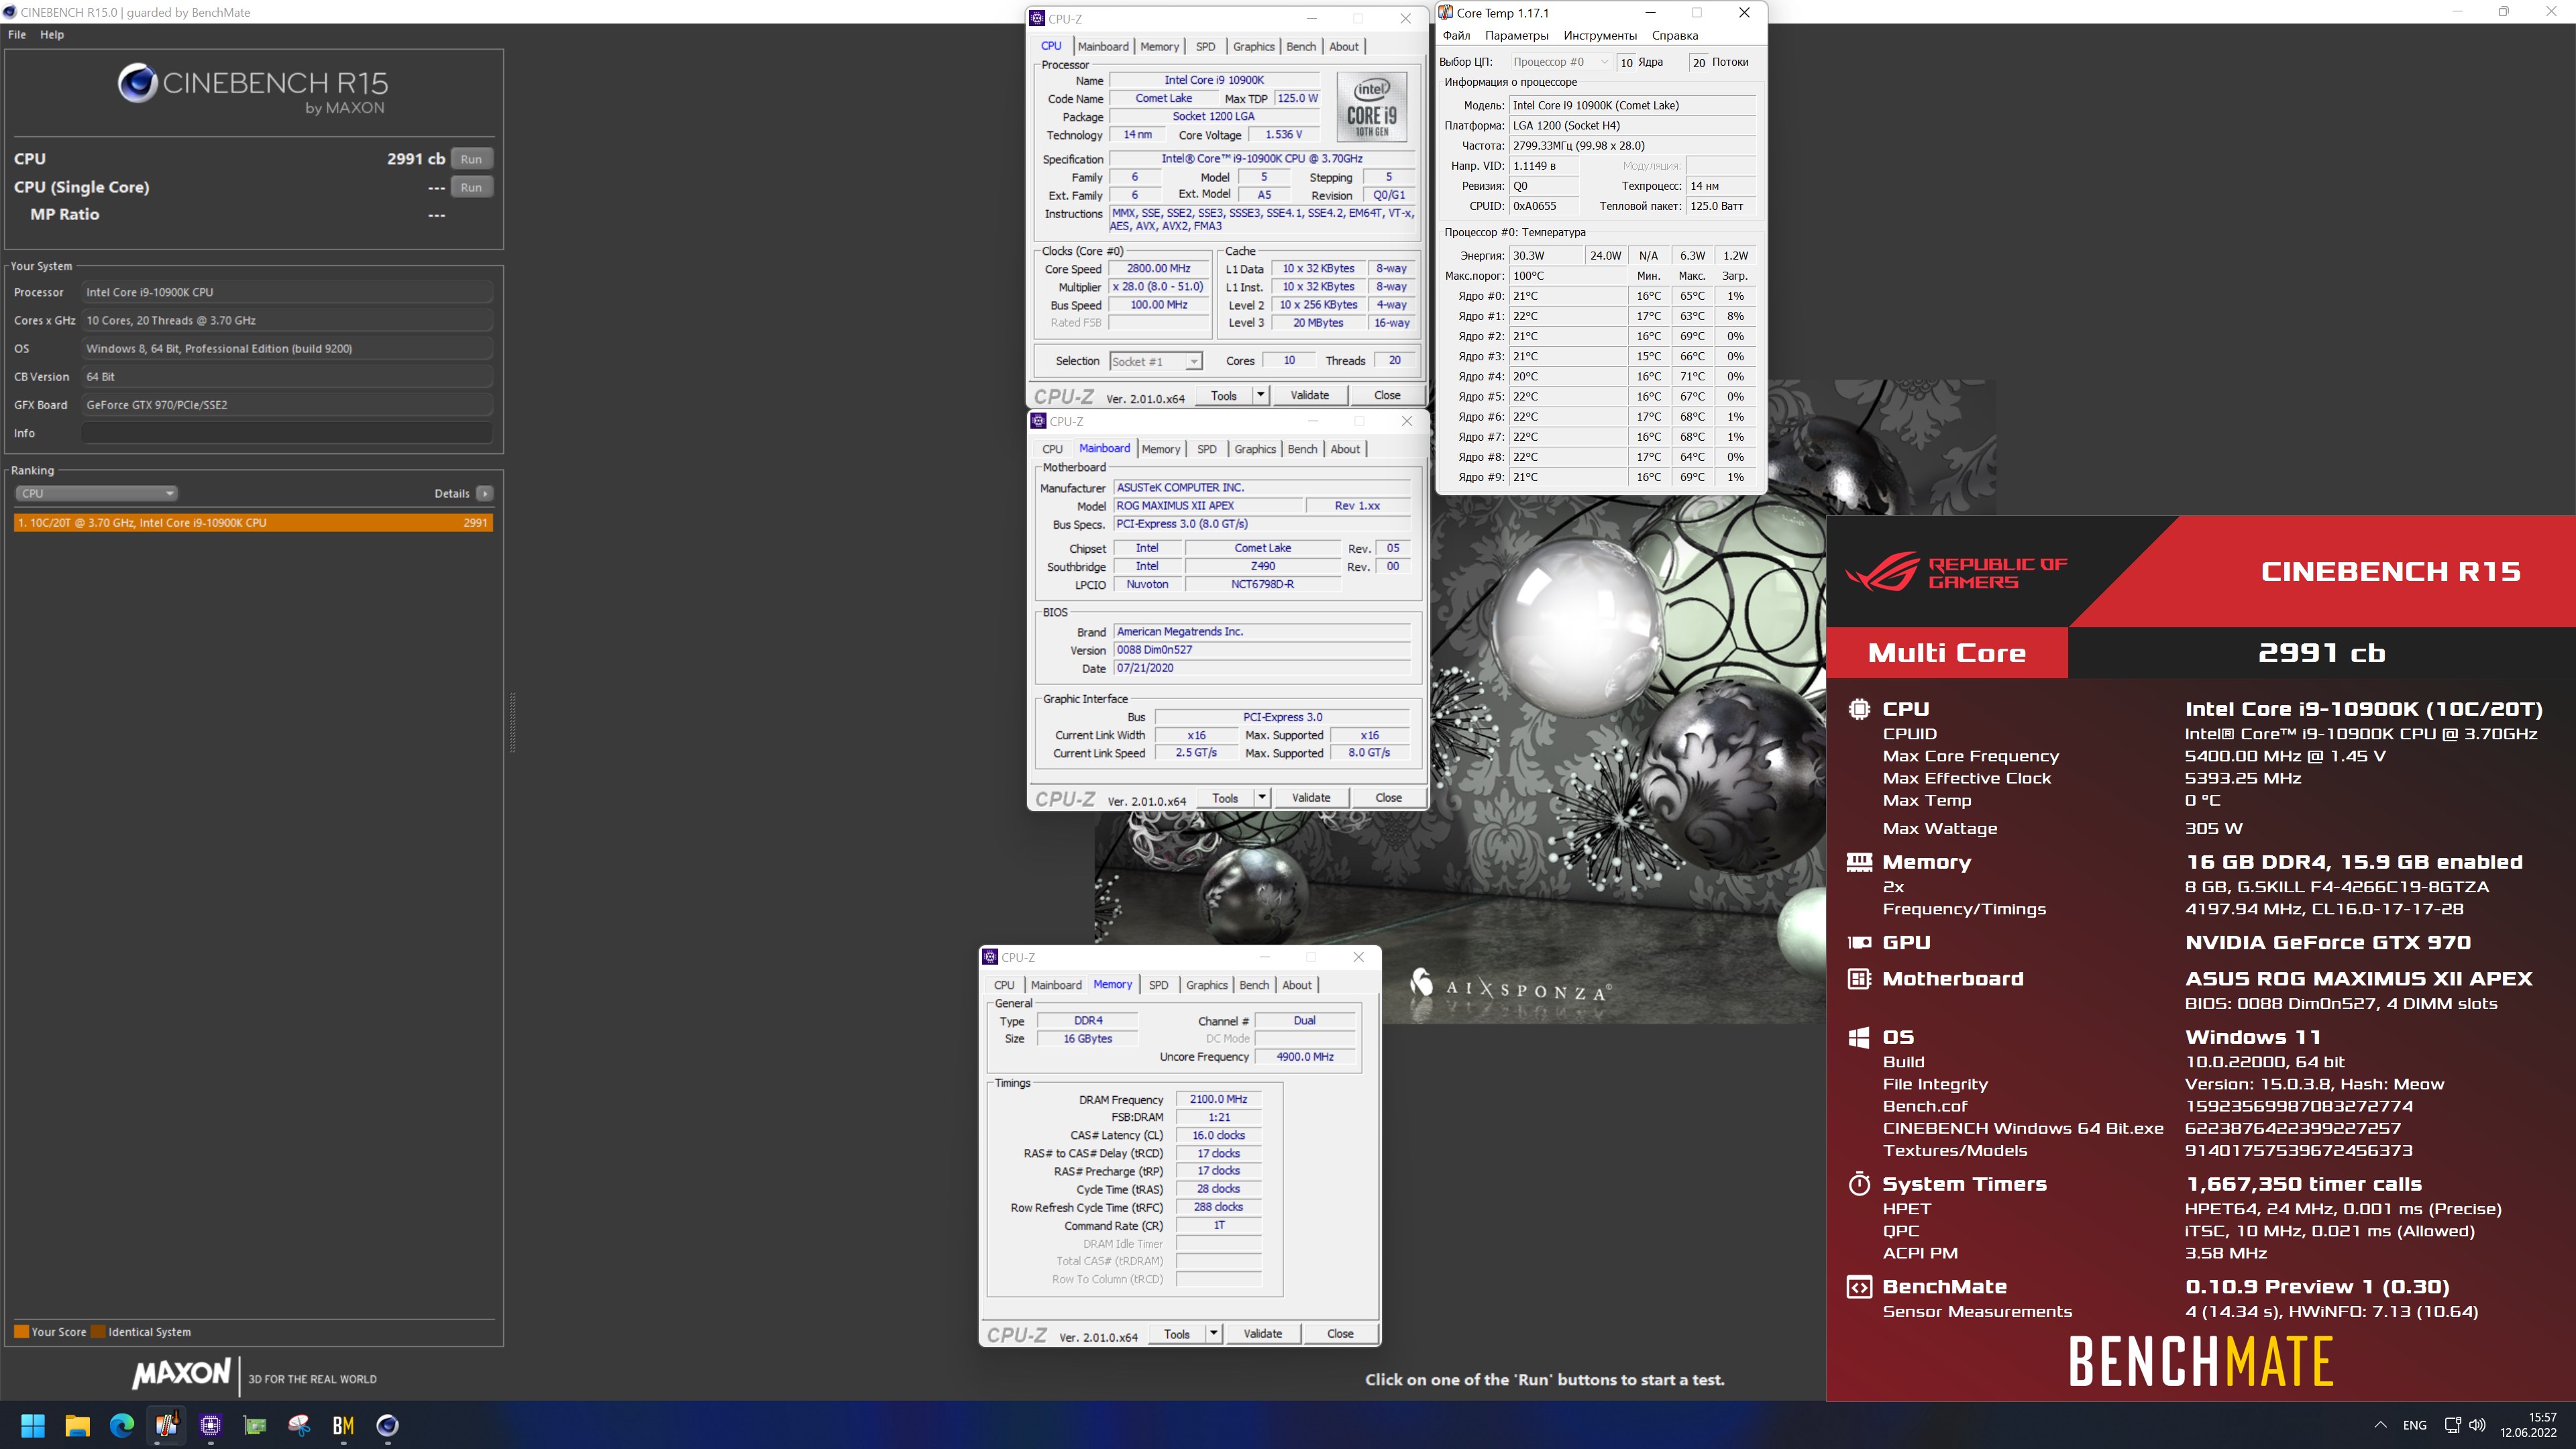This screenshot has height=1449, width=2576.
Task: Select the orange 10C/20T ranking entry
Action: click(253, 522)
